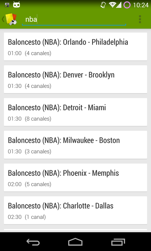Tap the pink circle battery indicator
Viewport: 151px width, 251px height.
[x=127, y=5]
